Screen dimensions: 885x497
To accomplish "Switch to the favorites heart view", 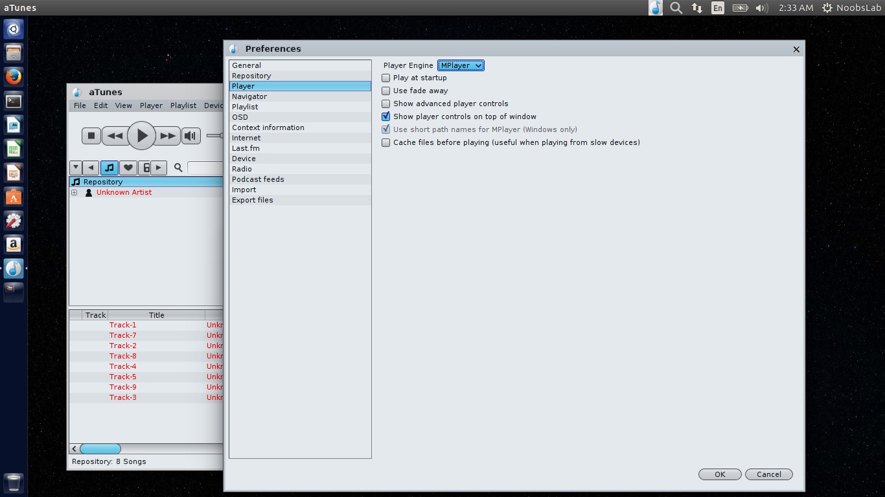I will tap(128, 168).
